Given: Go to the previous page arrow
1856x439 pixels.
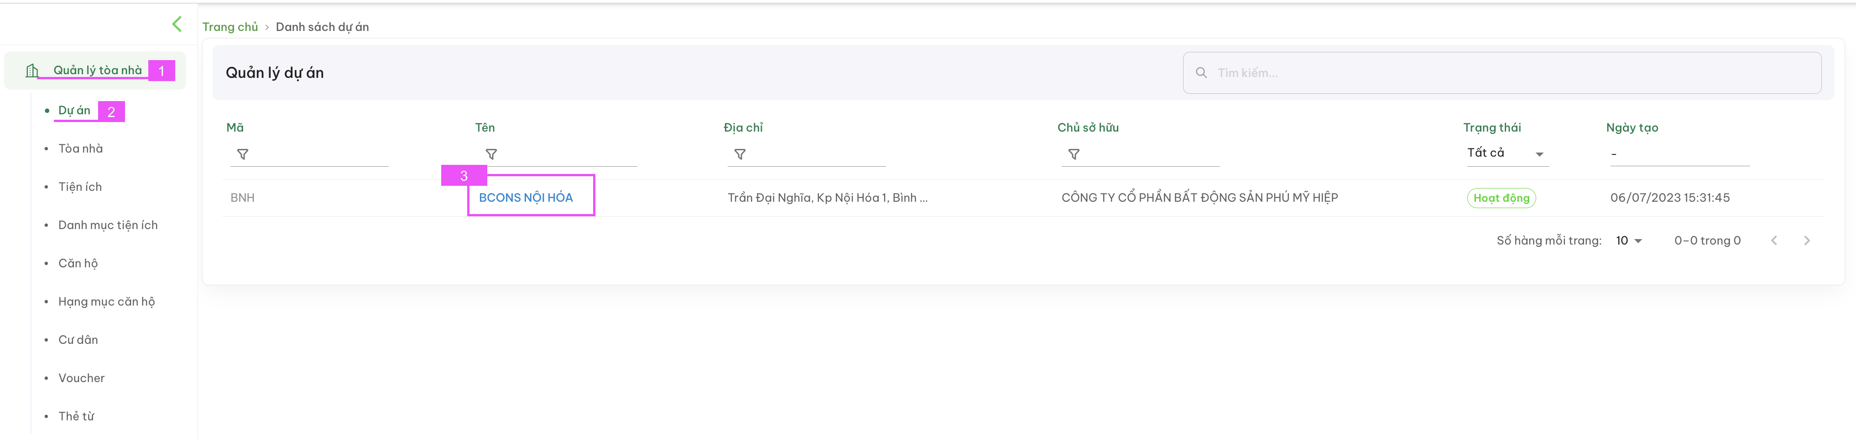Looking at the screenshot, I should pyautogui.click(x=1774, y=240).
